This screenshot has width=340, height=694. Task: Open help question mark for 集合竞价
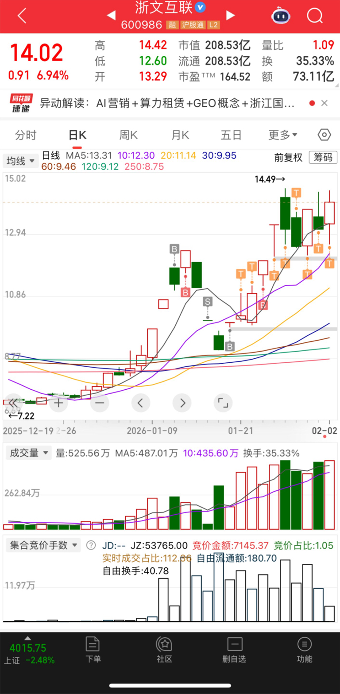click(91, 545)
